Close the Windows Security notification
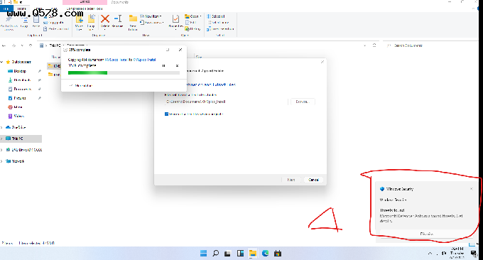Screen dimensions: 483x260 [472, 189]
